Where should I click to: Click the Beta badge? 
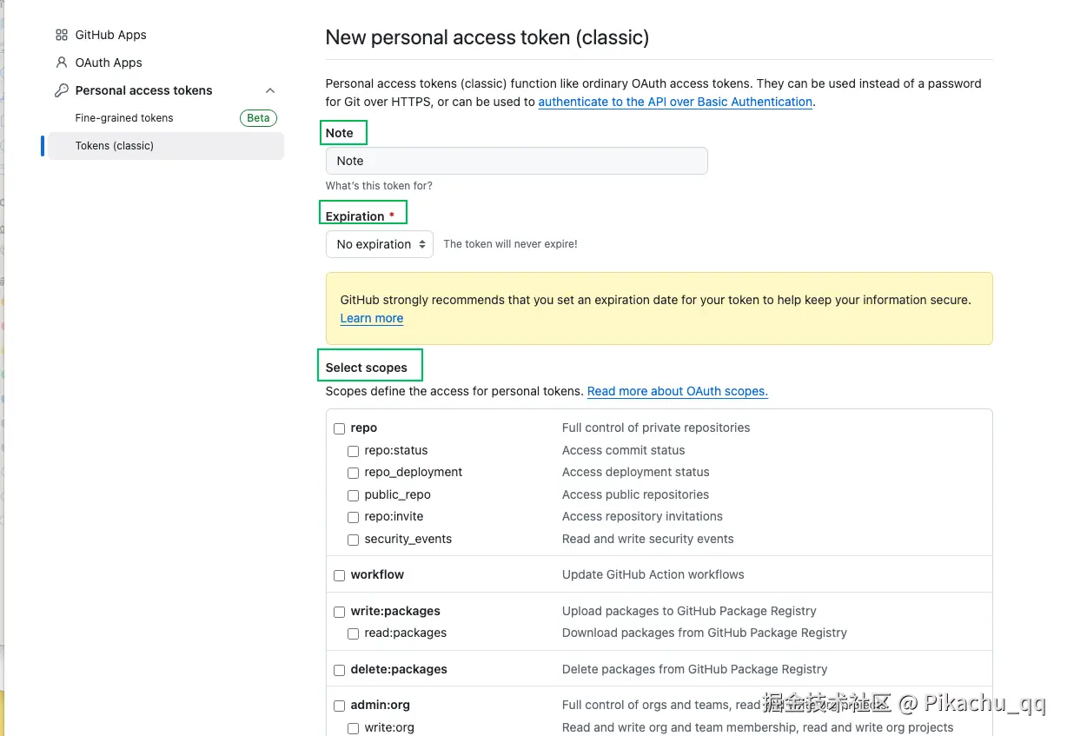258,118
